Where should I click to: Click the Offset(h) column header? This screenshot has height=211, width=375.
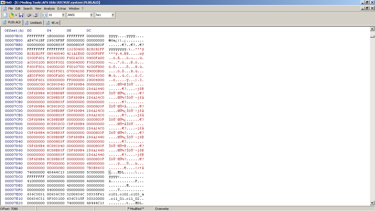click(14, 30)
